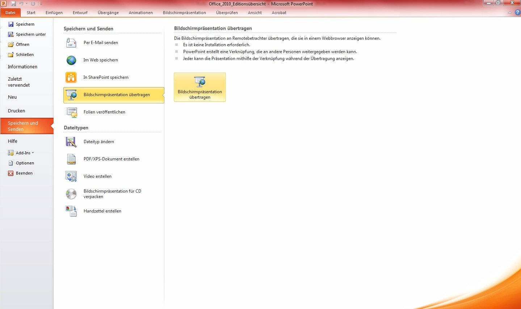The height and width of the screenshot is (309, 521).
Task: Click the Optionen icon
Action: 11,163
